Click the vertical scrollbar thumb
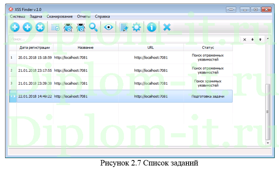Image resolution: width=279 pixels, height=169 pixels. coord(268,112)
